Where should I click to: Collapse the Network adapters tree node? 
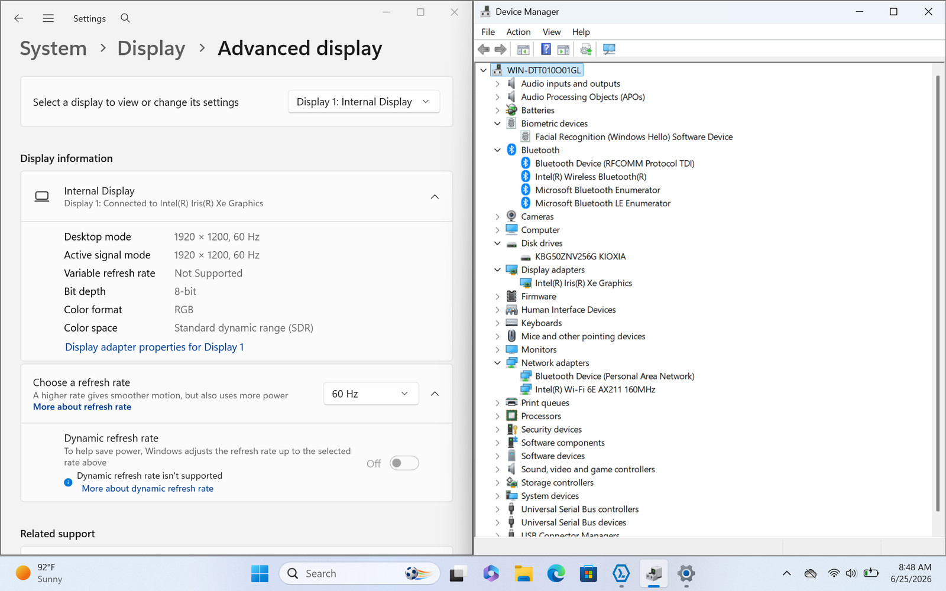497,363
